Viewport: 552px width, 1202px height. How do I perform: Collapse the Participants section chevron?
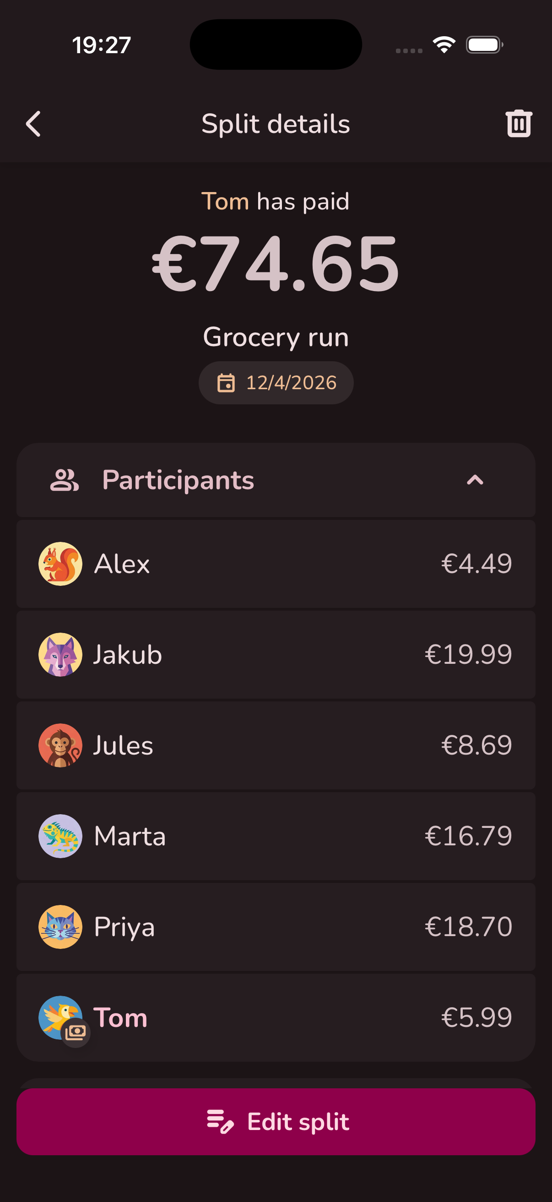point(475,480)
